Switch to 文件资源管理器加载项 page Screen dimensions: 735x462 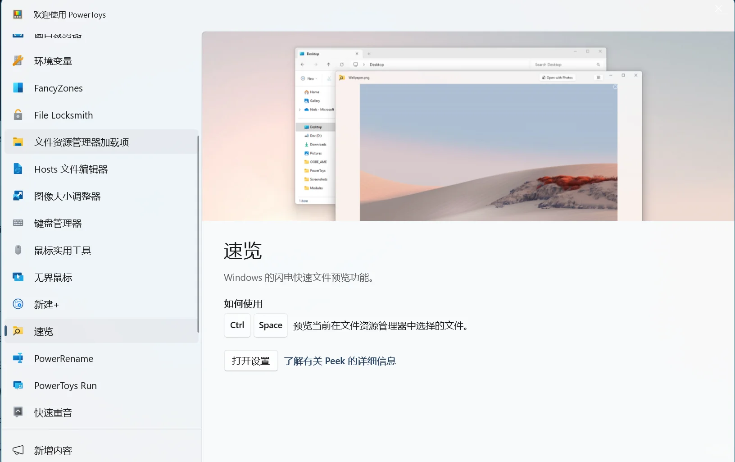coord(101,142)
